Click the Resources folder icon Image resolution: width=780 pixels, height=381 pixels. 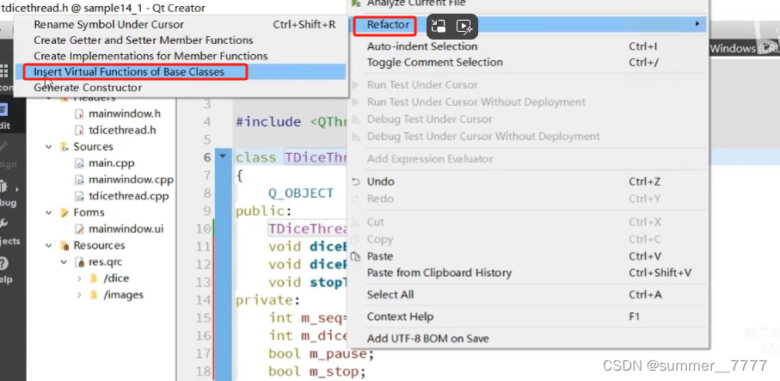(x=64, y=245)
